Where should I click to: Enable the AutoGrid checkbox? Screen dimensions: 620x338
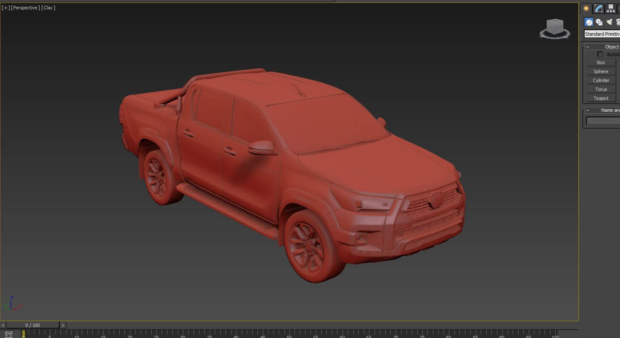click(x=600, y=54)
